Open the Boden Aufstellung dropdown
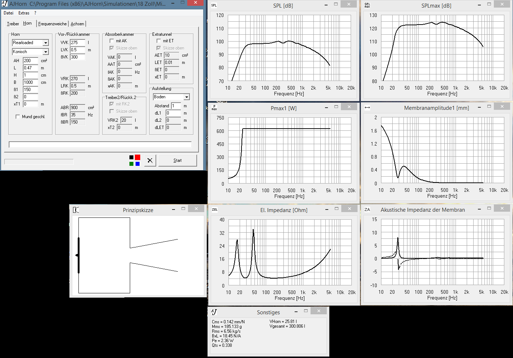This screenshot has height=358, width=513. pos(187,97)
